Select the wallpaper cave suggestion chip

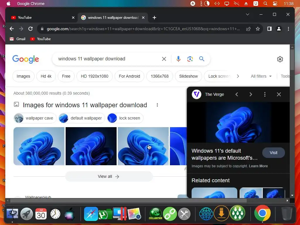tap(35, 118)
